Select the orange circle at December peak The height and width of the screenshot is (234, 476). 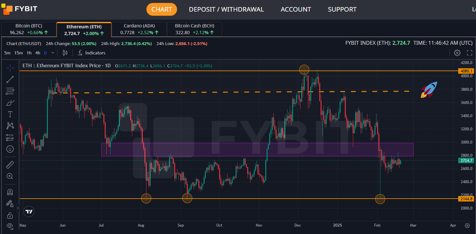point(304,70)
